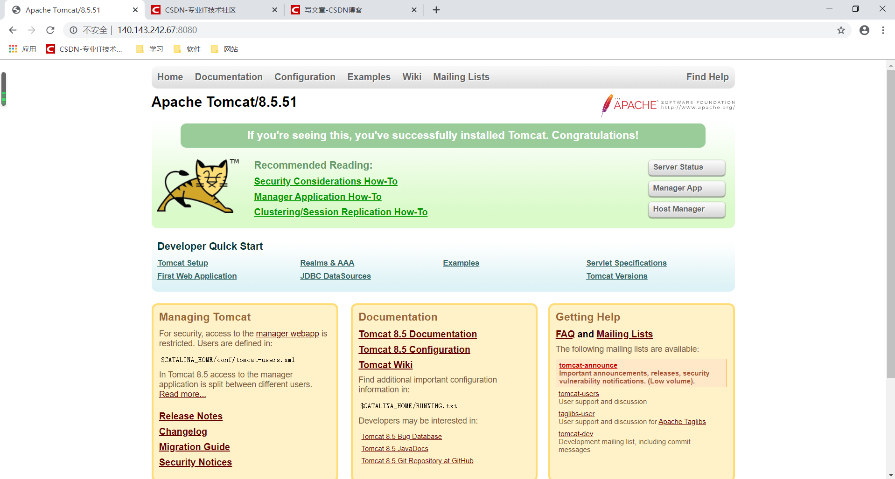Open the user profile icon
The image size is (895, 479).
click(864, 30)
